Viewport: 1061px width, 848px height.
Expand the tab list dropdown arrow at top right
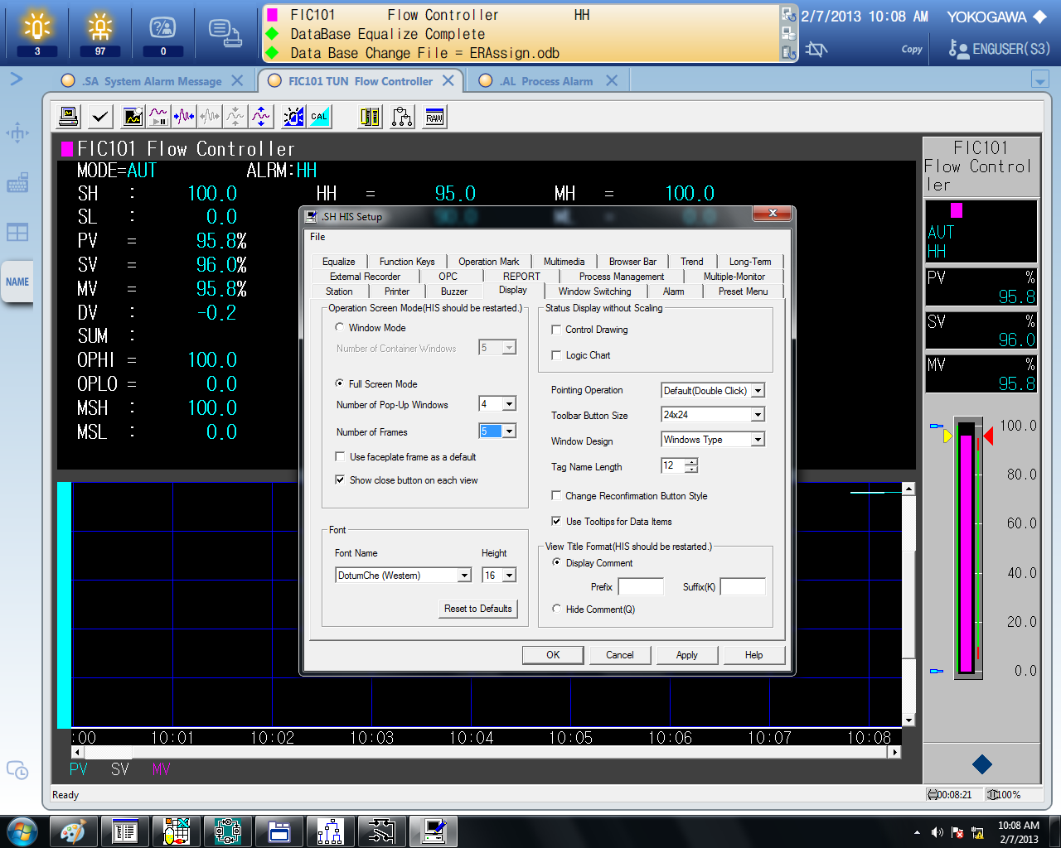click(x=1040, y=79)
